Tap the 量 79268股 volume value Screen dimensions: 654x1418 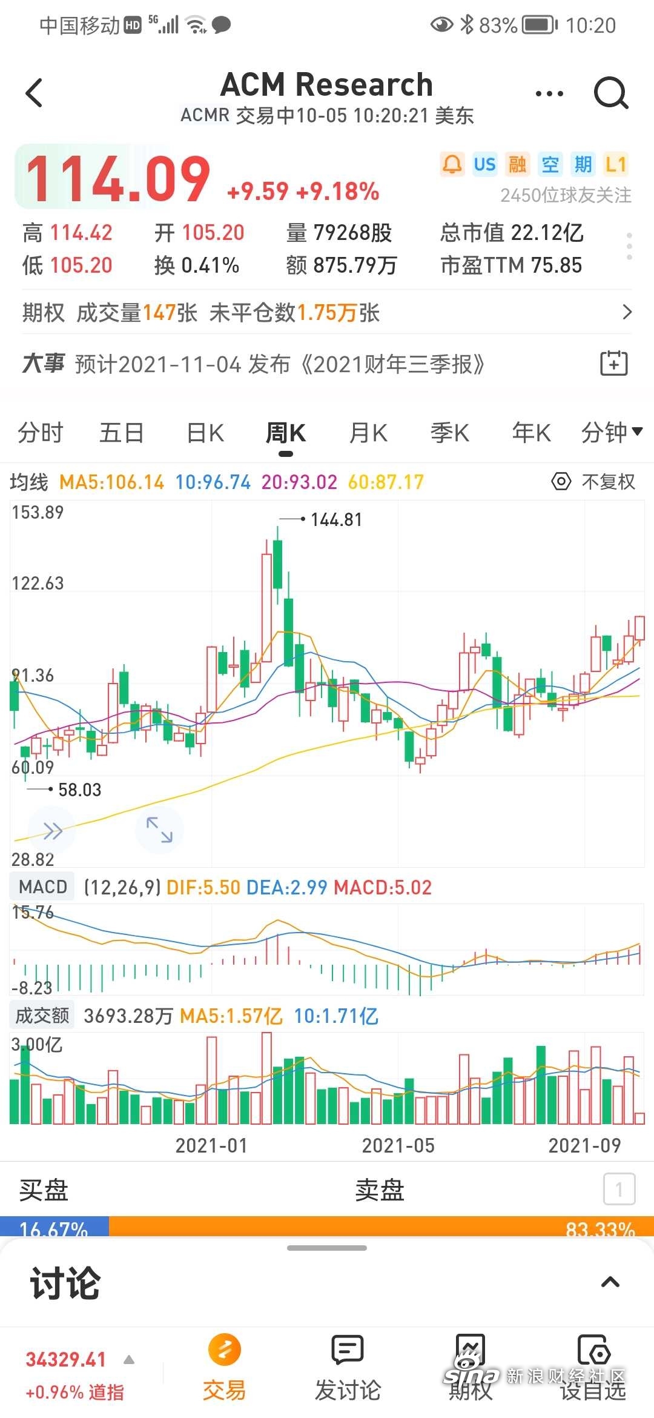pos(339,233)
